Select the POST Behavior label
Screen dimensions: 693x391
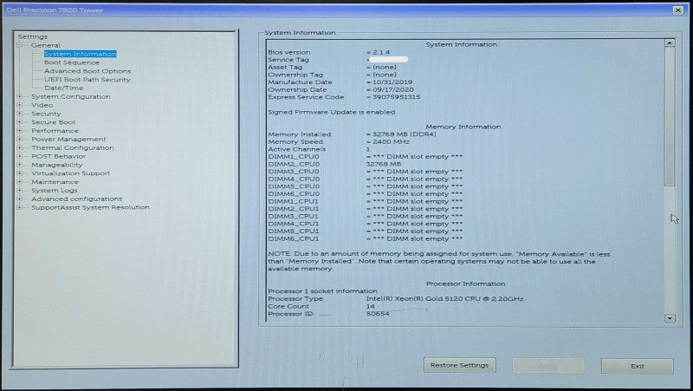pos(58,156)
